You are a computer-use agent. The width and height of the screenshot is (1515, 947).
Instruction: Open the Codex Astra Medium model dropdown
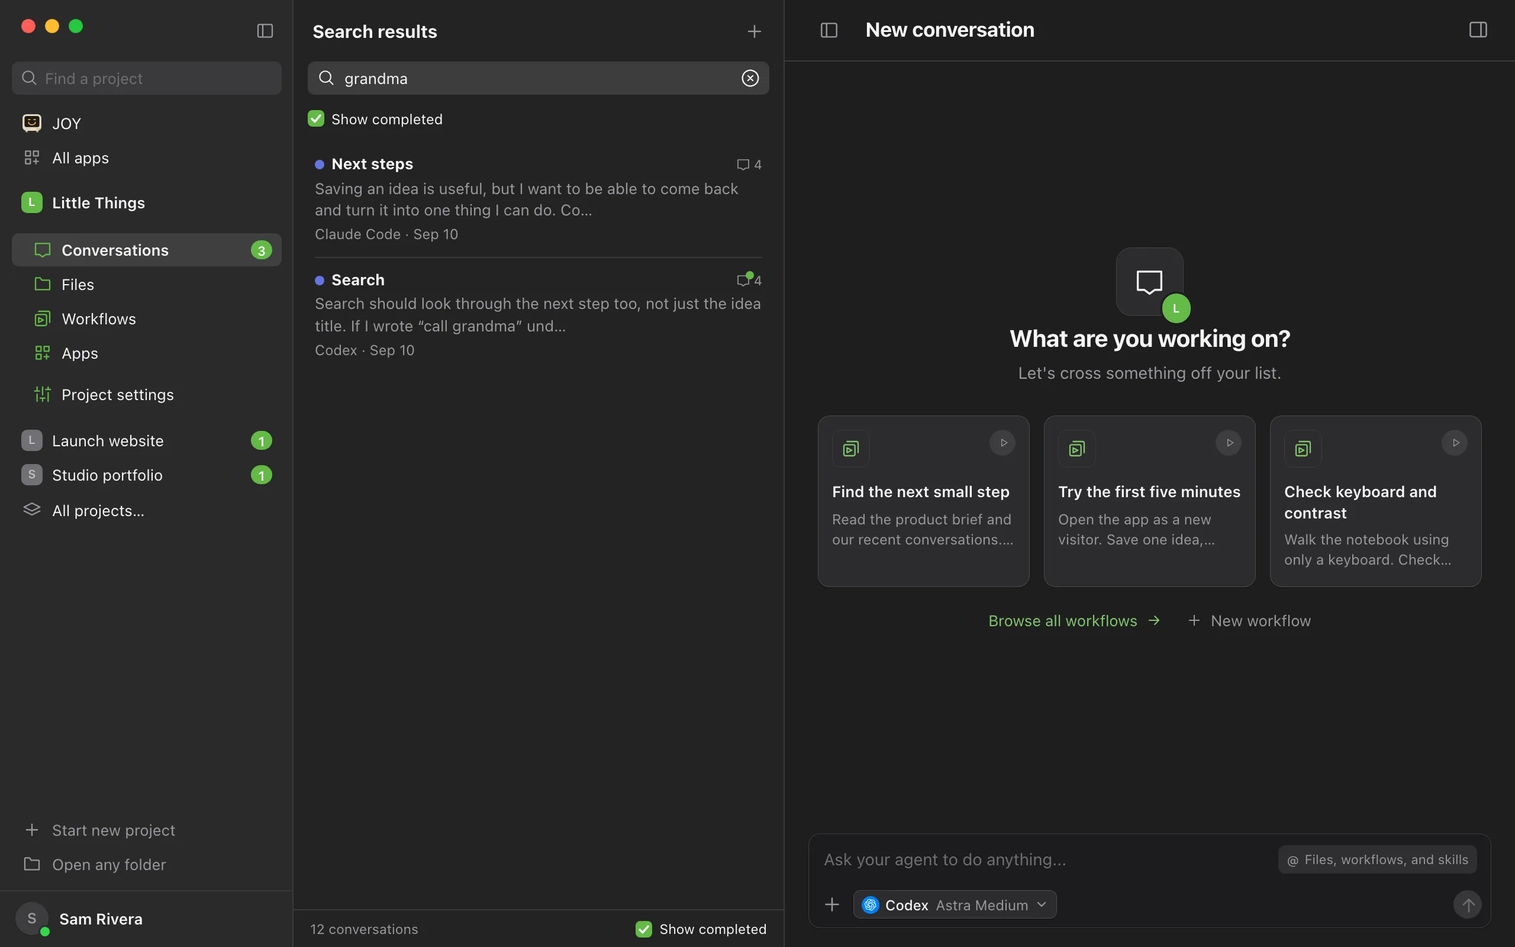tap(955, 905)
